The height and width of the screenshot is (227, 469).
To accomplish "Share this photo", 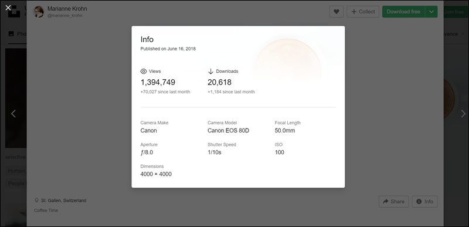I will pos(393,202).
